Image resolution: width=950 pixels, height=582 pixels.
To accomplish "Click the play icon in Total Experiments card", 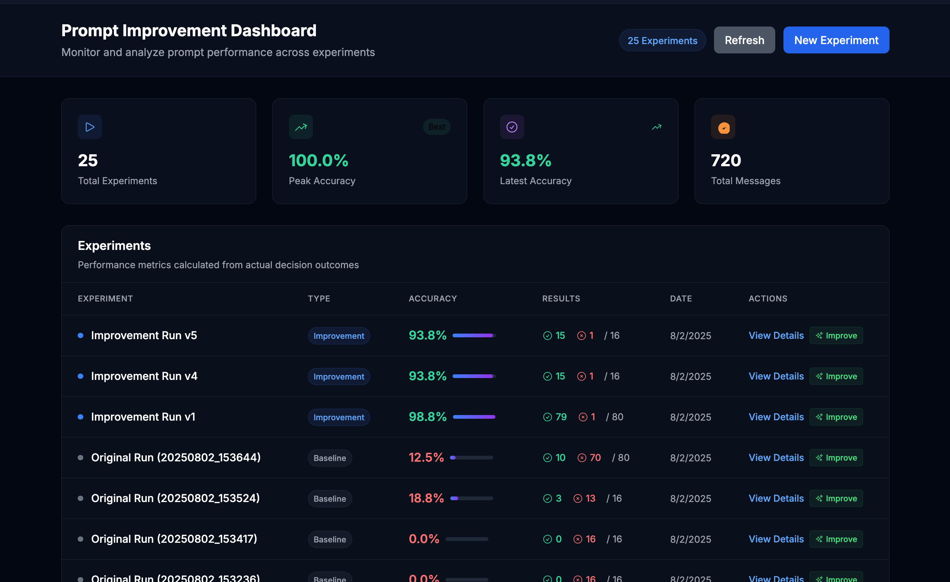I will pyautogui.click(x=90, y=127).
